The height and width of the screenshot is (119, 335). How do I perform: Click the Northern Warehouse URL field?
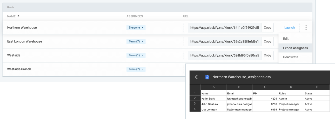(x=225, y=27)
